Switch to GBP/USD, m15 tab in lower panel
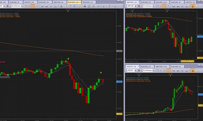Image resolution: width=203 pixels, height=121 pixels. click(162, 67)
